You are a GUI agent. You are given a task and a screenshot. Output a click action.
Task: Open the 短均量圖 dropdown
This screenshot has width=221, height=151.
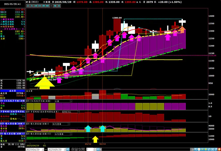69,124
